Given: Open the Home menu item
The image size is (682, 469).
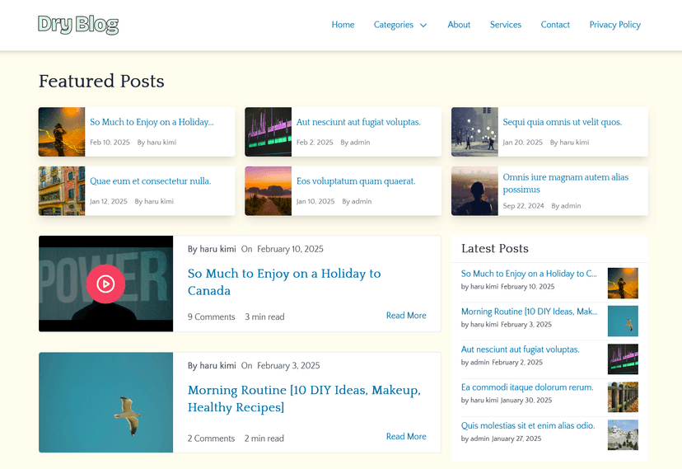Looking at the screenshot, I should (343, 25).
